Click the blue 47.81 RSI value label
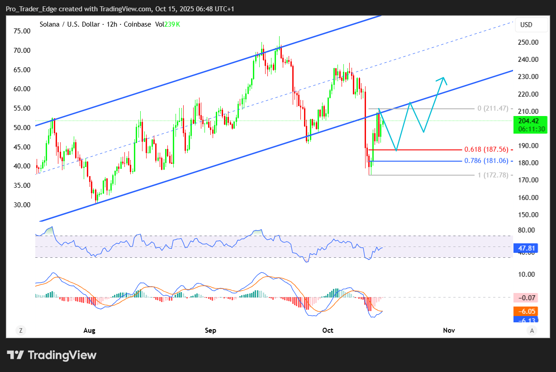 525,248
